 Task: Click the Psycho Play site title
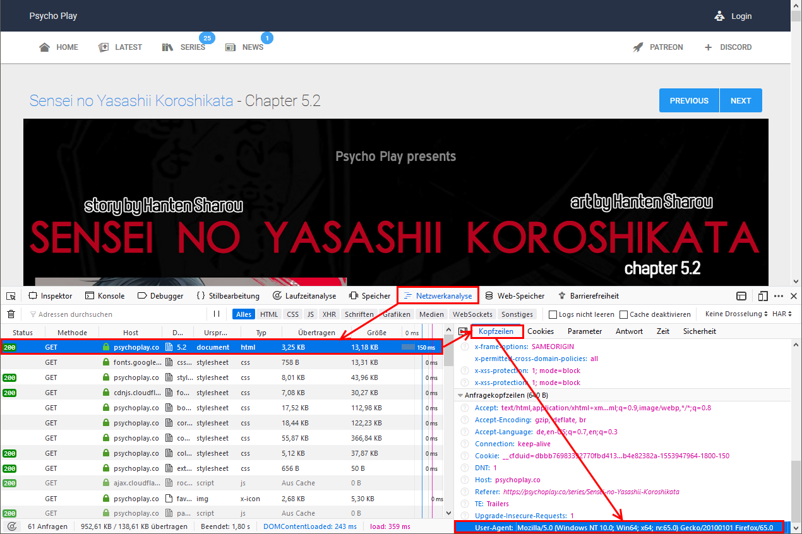[x=53, y=16]
